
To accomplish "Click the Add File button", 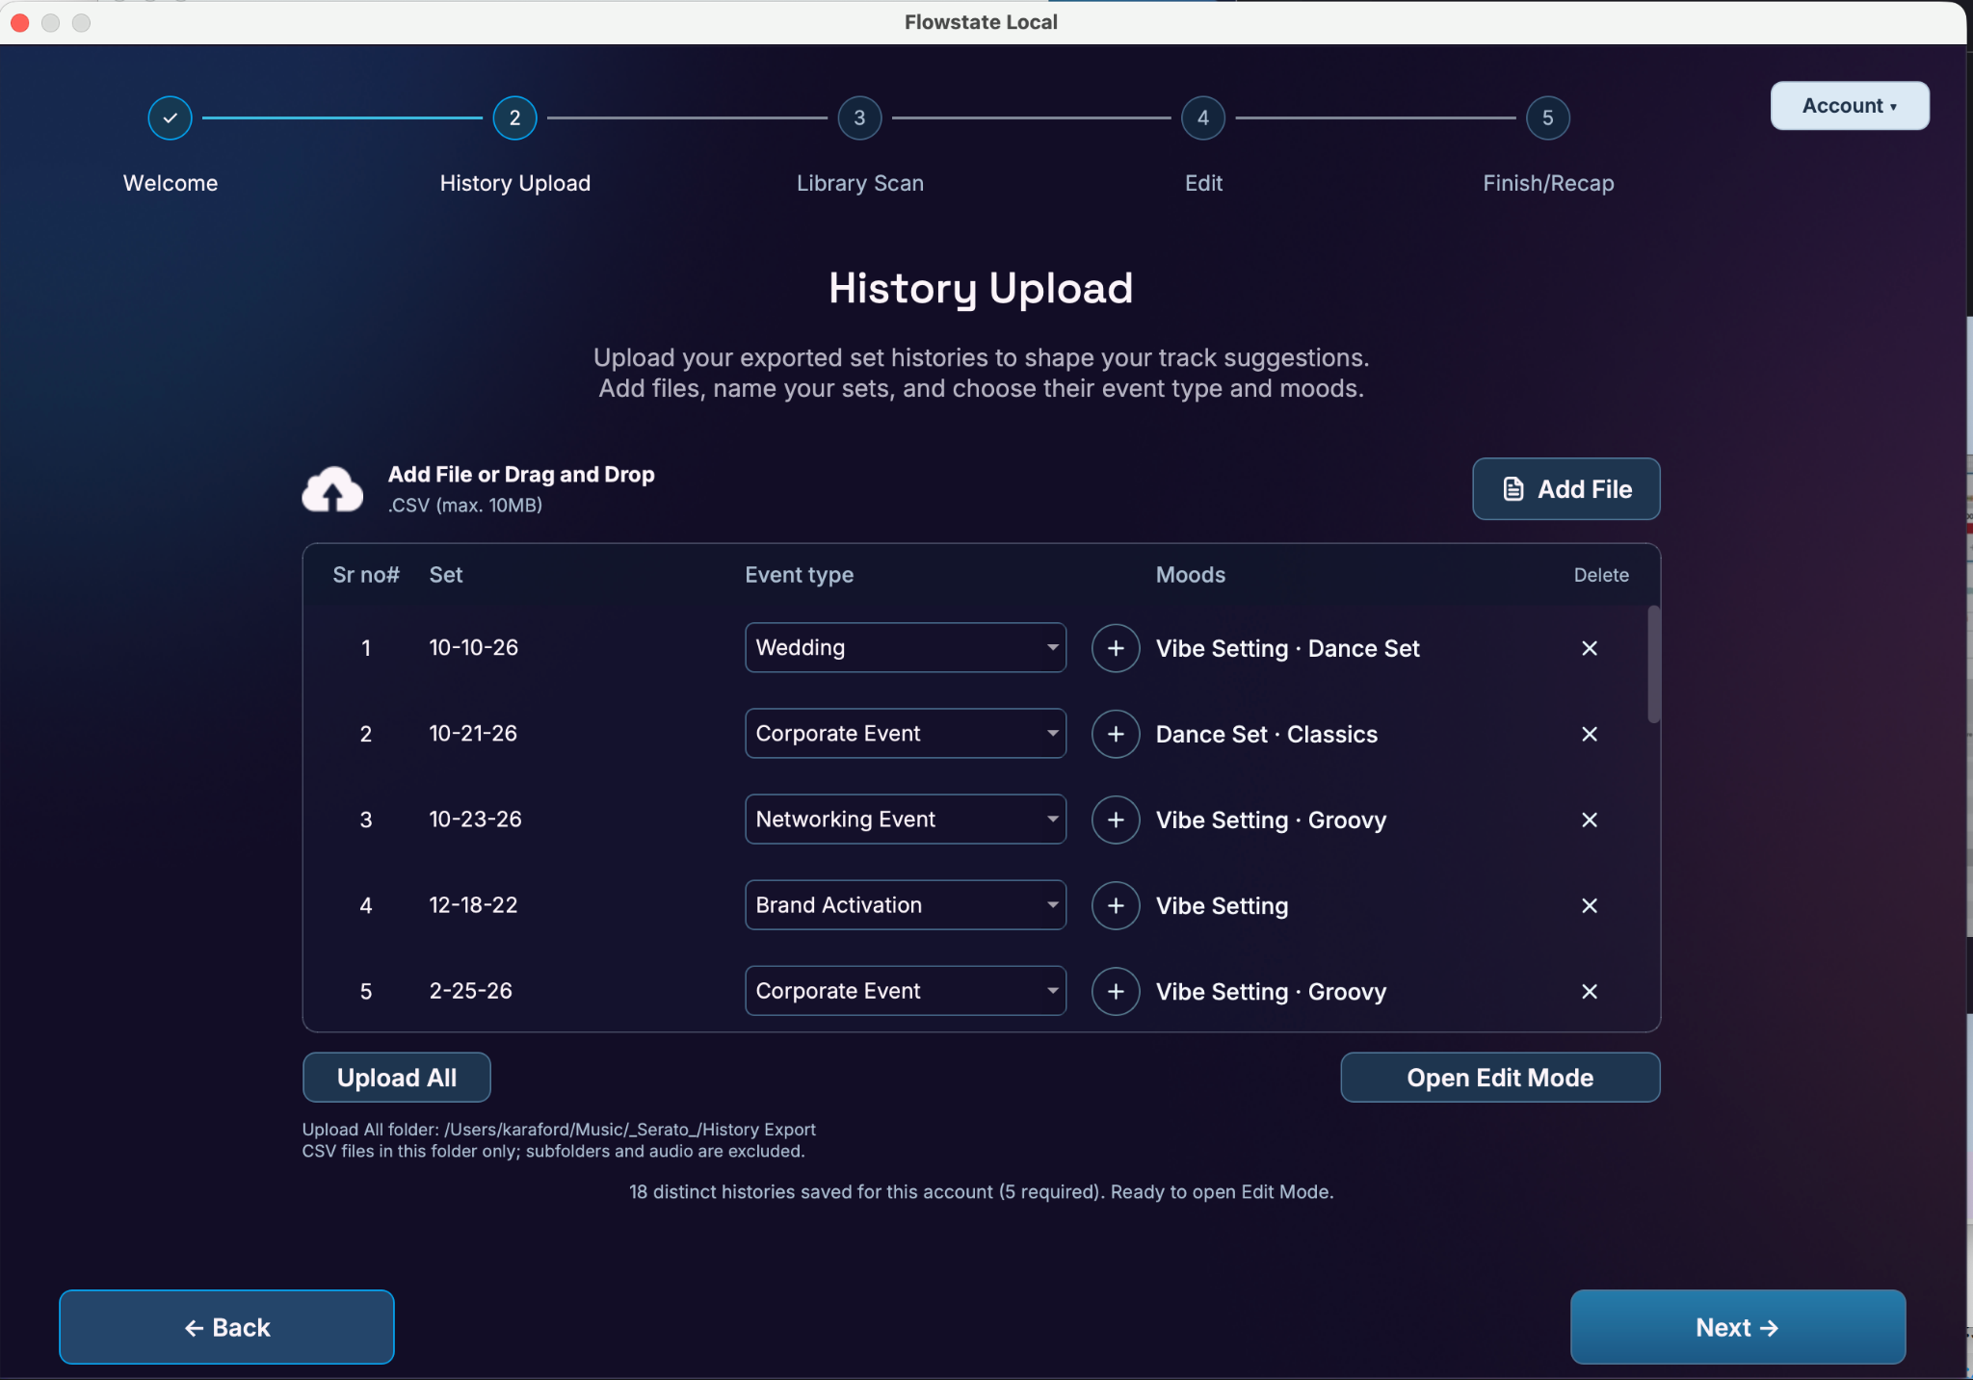I will pyautogui.click(x=1566, y=489).
